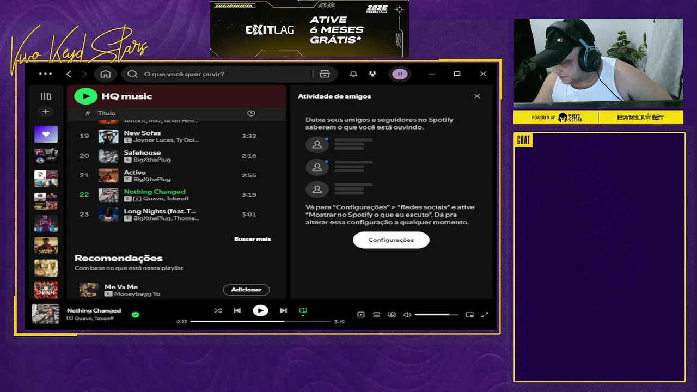Open the Home page
Image resolution: width=697 pixels, height=392 pixels.
pos(106,74)
